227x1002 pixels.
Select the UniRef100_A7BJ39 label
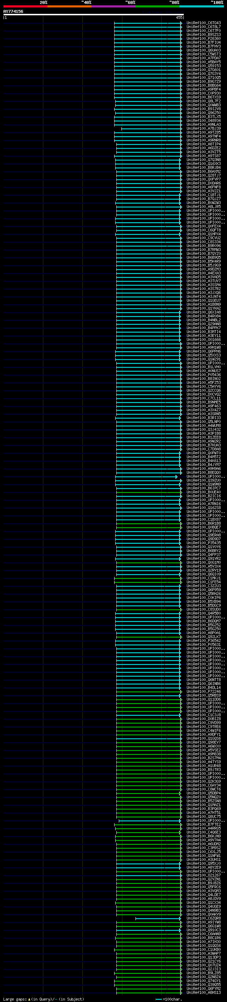204,128
